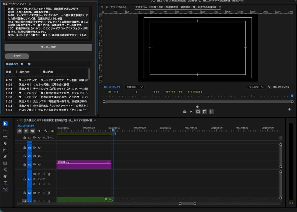Screen dimensions: 297x212
Task: Close the timeline sequence tab
Action: (x=17, y=120)
